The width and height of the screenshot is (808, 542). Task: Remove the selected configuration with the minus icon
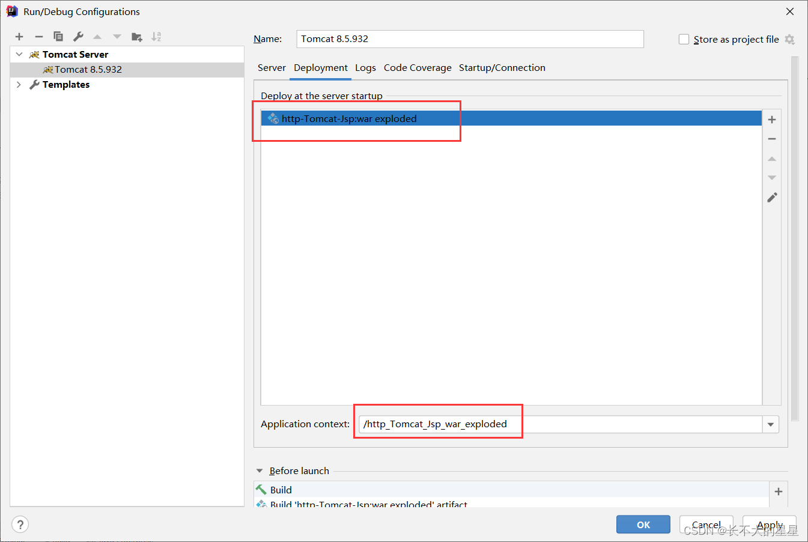click(39, 37)
